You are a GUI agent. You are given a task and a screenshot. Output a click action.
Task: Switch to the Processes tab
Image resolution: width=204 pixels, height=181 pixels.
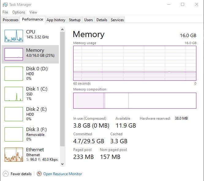coord(11,20)
